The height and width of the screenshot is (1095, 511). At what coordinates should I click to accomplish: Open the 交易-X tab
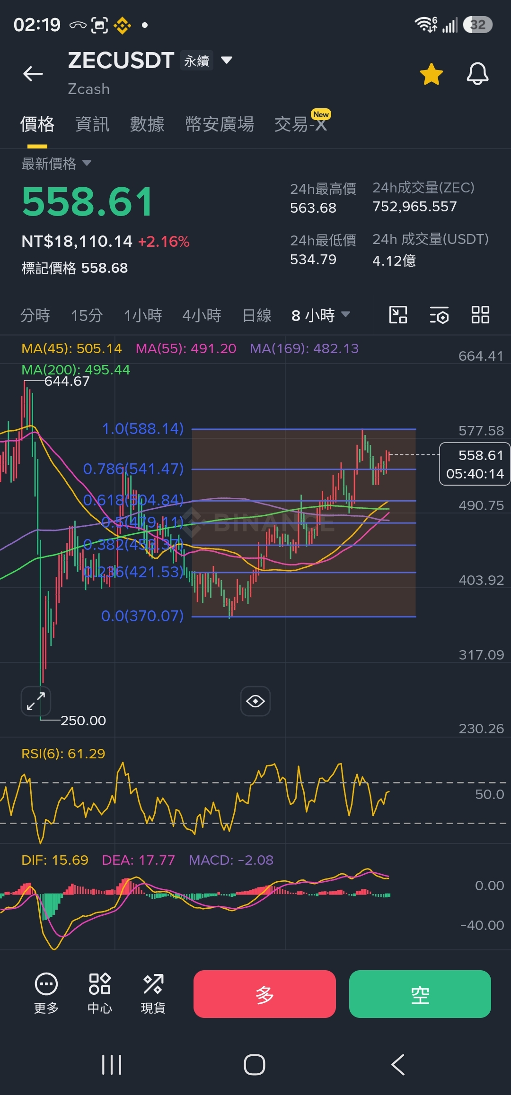[301, 124]
